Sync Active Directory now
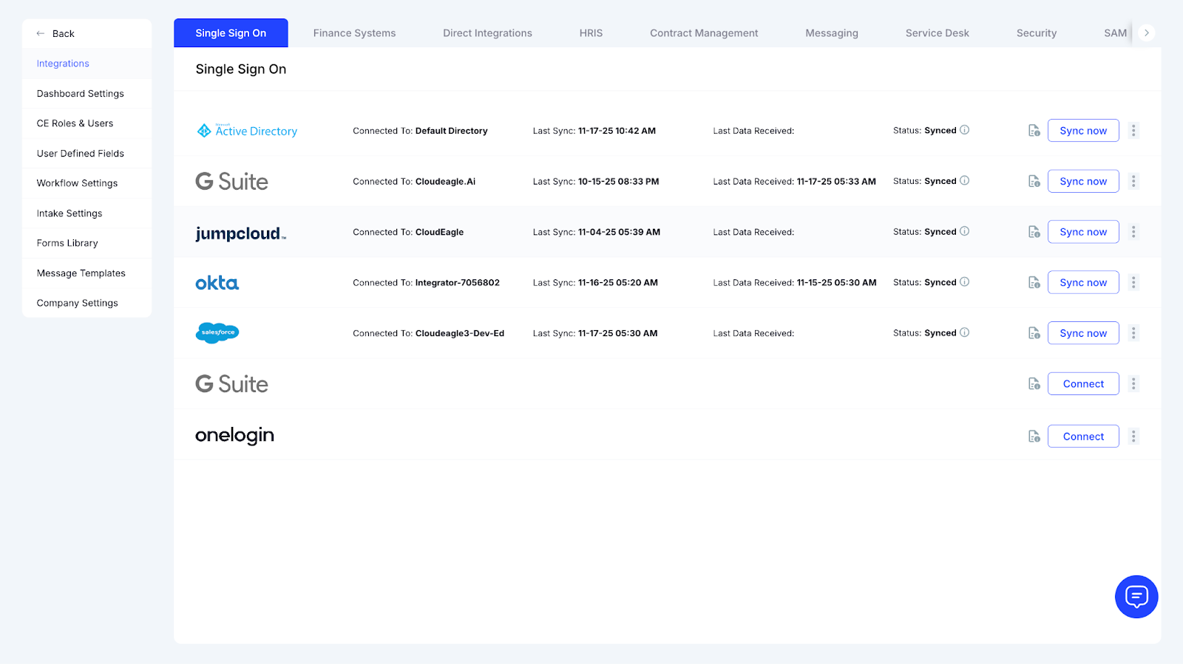The height and width of the screenshot is (664, 1183). (1083, 131)
